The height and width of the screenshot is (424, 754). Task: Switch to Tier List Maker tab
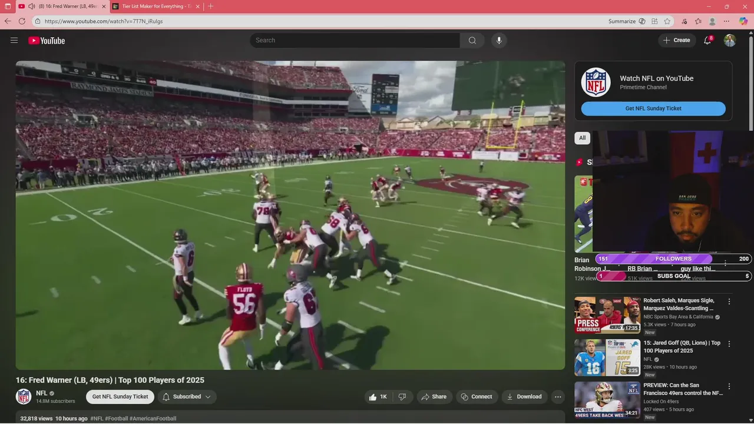[x=156, y=6]
